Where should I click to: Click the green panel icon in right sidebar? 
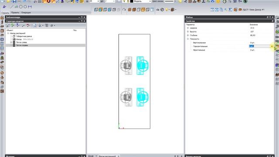277,32
